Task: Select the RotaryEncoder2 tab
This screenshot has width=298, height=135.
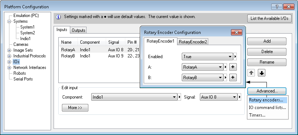Action: tap(193, 42)
